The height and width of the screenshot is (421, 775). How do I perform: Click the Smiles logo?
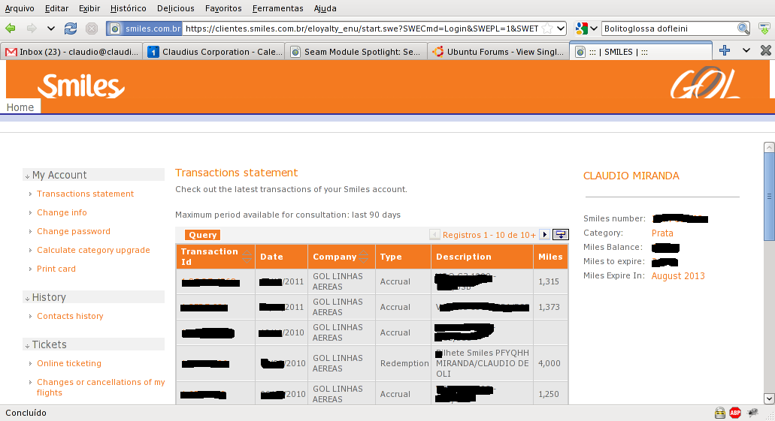click(x=81, y=86)
